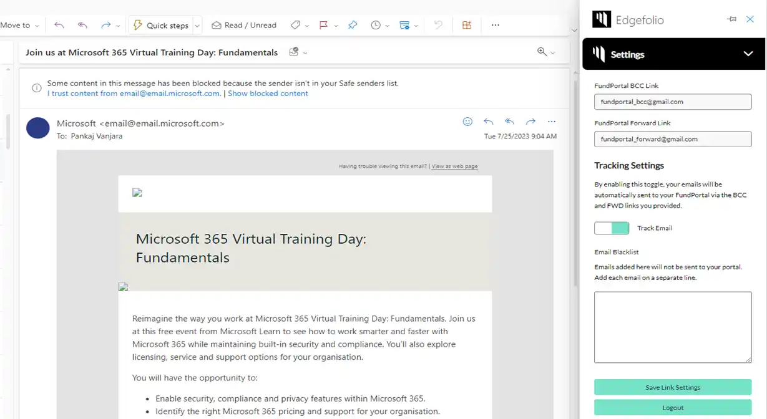
Task: Open the zoom dropdown arrow
Action: pyautogui.click(x=553, y=53)
